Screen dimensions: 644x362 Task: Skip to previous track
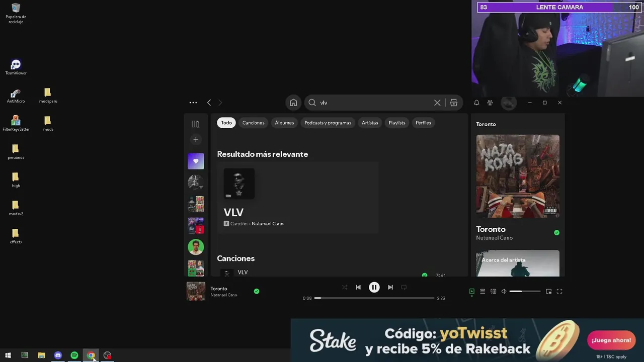point(358,287)
